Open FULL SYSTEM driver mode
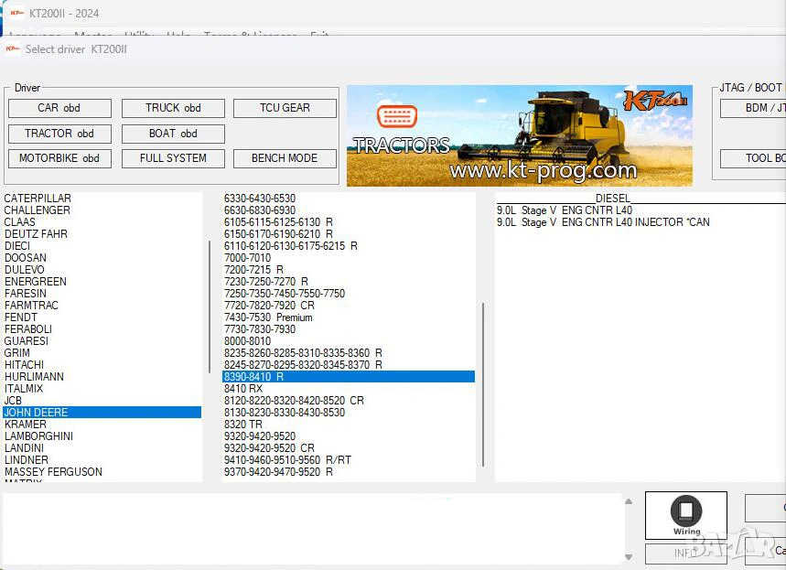786x570 pixels. coord(173,158)
